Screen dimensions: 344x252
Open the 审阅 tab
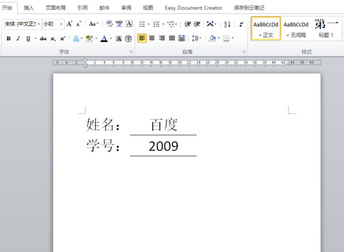[126, 8]
